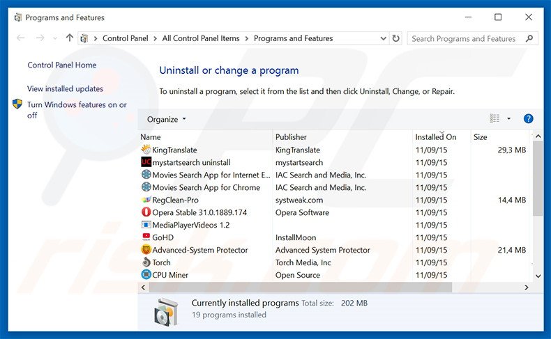Click the MediaPlayerVideos 1.2 icon
The image size is (551, 339).
tap(146, 225)
